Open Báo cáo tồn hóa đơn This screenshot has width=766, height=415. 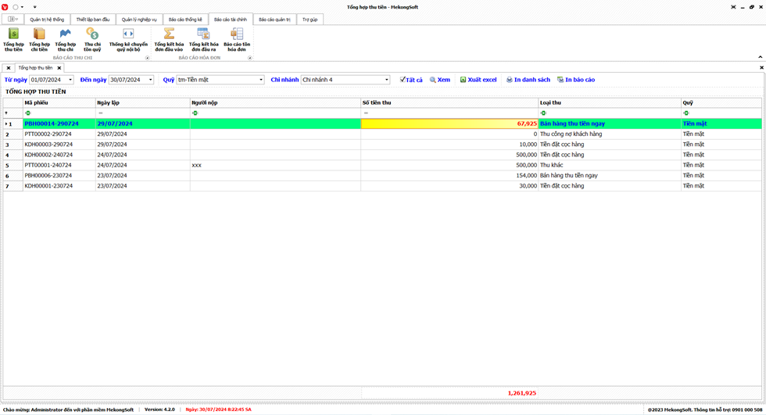[237, 39]
